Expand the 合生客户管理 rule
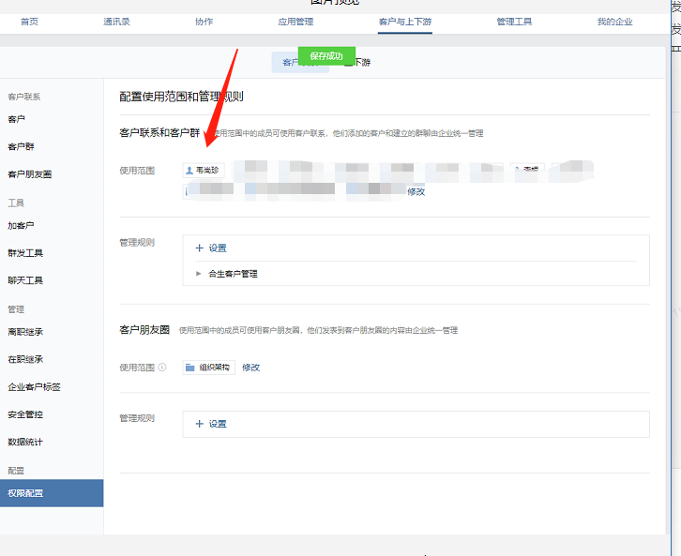The width and height of the screenshot is (681, 556). (199, 274)
